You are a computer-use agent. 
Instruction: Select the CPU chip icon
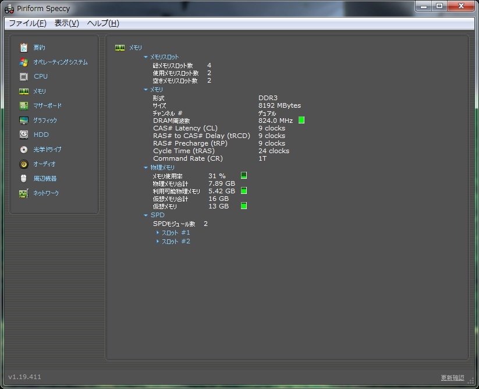pyautogui.click(x=24, y=77)
